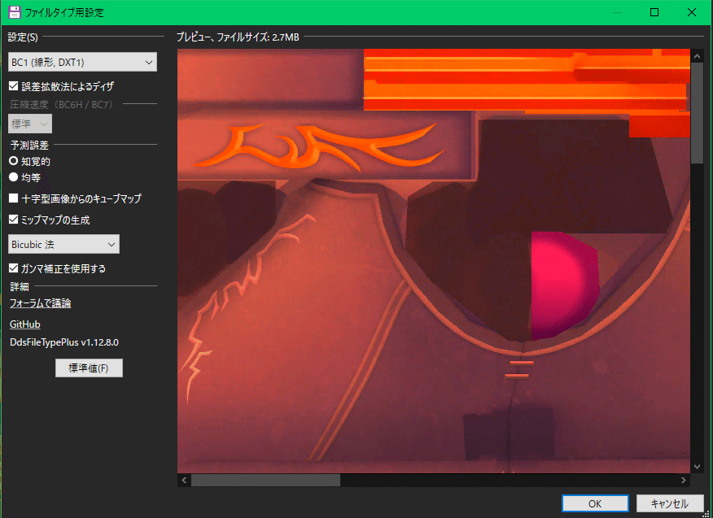Click the preview vertical scrollbar up arrow

click(697, 56)
